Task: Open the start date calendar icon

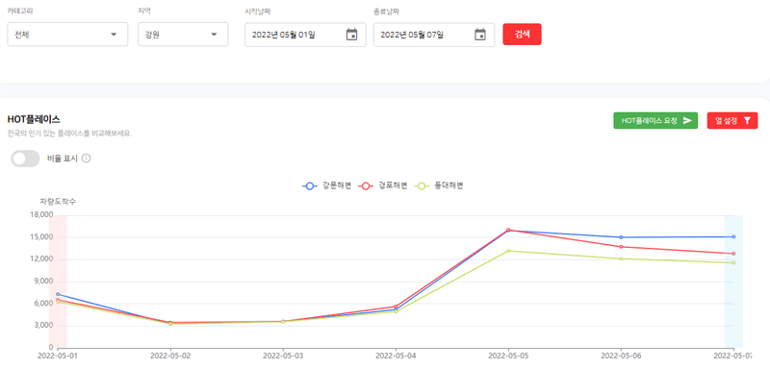Action: click(351, 35)
